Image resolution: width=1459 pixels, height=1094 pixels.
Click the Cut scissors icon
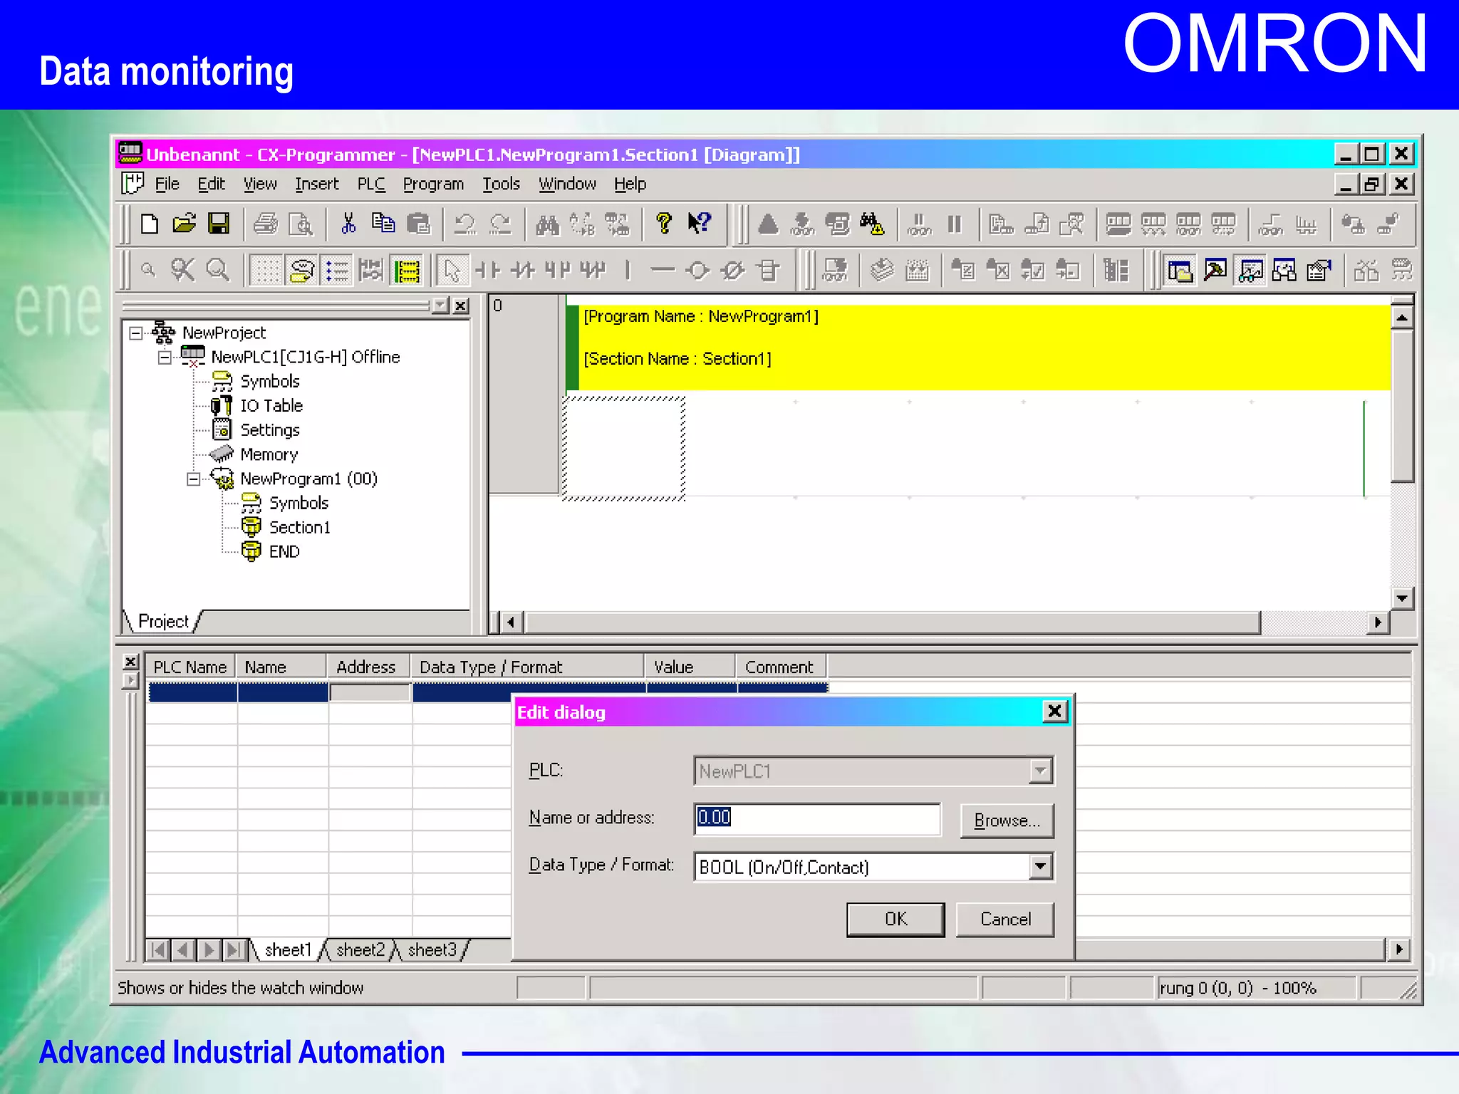[x=348, y=224]
